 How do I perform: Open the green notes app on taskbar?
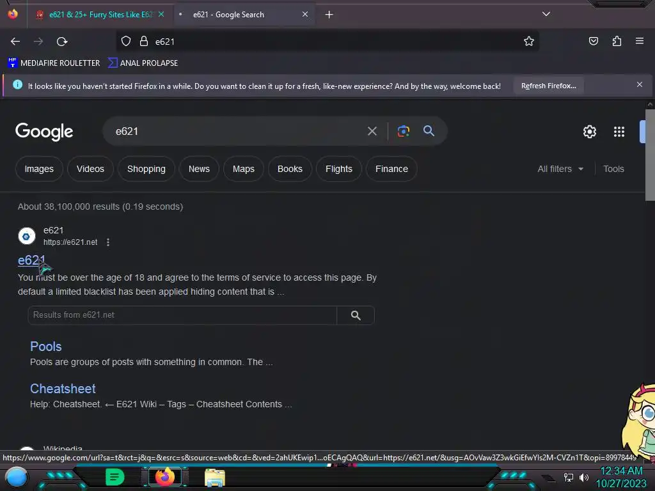pos(115,478)
